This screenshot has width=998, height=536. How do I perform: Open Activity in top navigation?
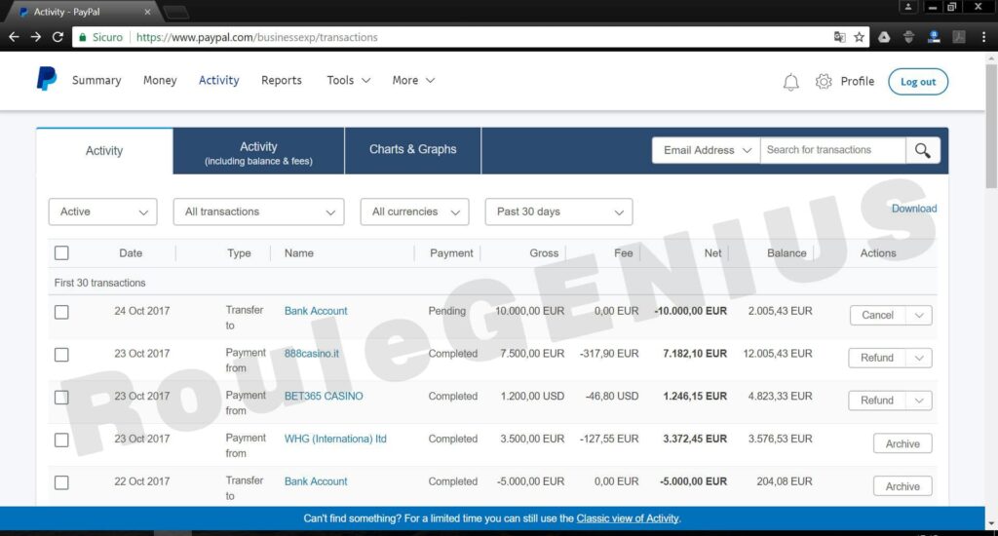click(x=219, y=80)
